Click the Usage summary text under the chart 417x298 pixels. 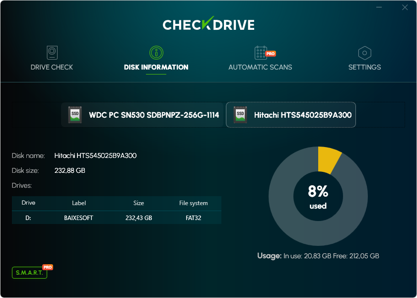coord(318,256)
